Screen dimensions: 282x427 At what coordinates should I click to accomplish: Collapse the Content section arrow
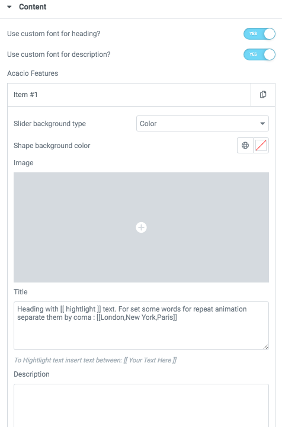(9, 7)
